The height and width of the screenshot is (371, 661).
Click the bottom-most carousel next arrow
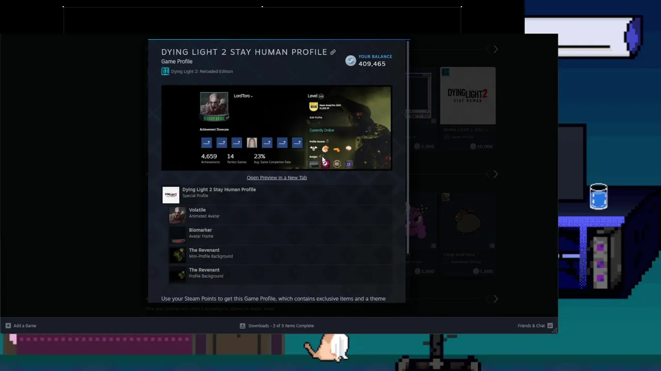point(495,299)
